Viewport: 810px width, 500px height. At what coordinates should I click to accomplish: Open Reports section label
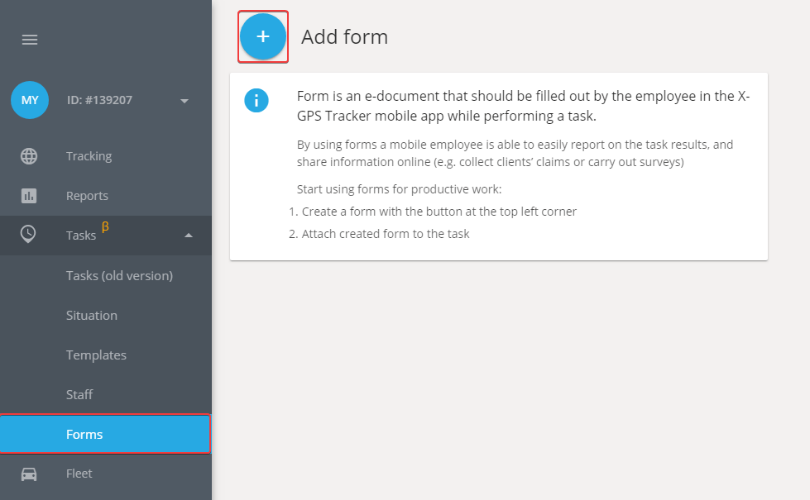(87, 196)
